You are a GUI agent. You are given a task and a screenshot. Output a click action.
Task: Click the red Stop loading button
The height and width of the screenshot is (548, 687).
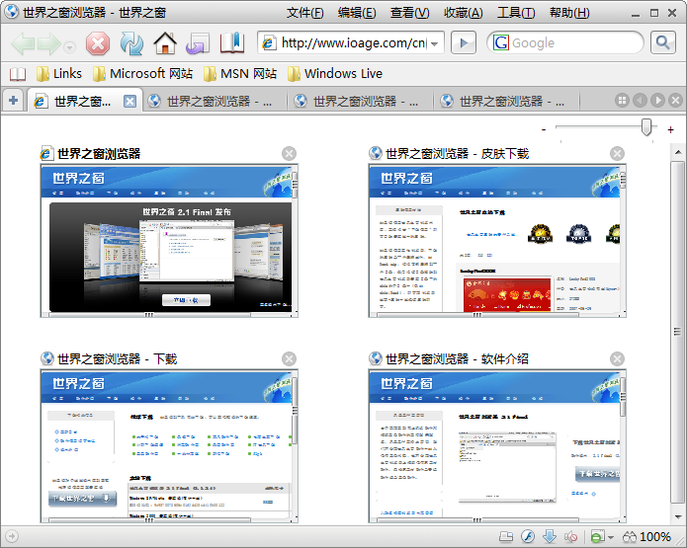pos(98,43)
